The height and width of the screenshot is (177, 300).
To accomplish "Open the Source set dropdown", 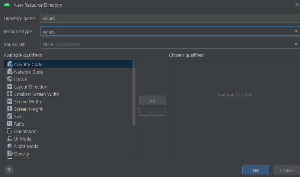I will 170,44.
